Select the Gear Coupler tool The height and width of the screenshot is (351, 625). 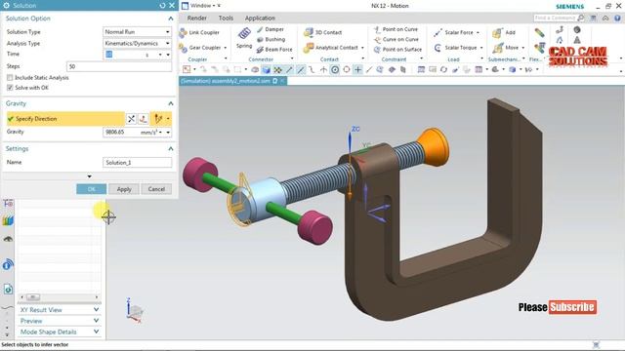pos(199,48)
